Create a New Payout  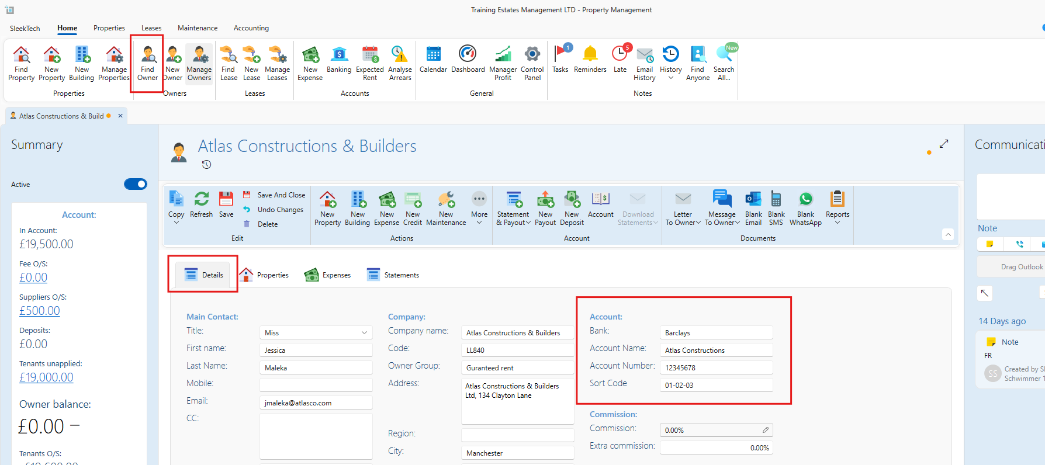(x=545, y=209)
